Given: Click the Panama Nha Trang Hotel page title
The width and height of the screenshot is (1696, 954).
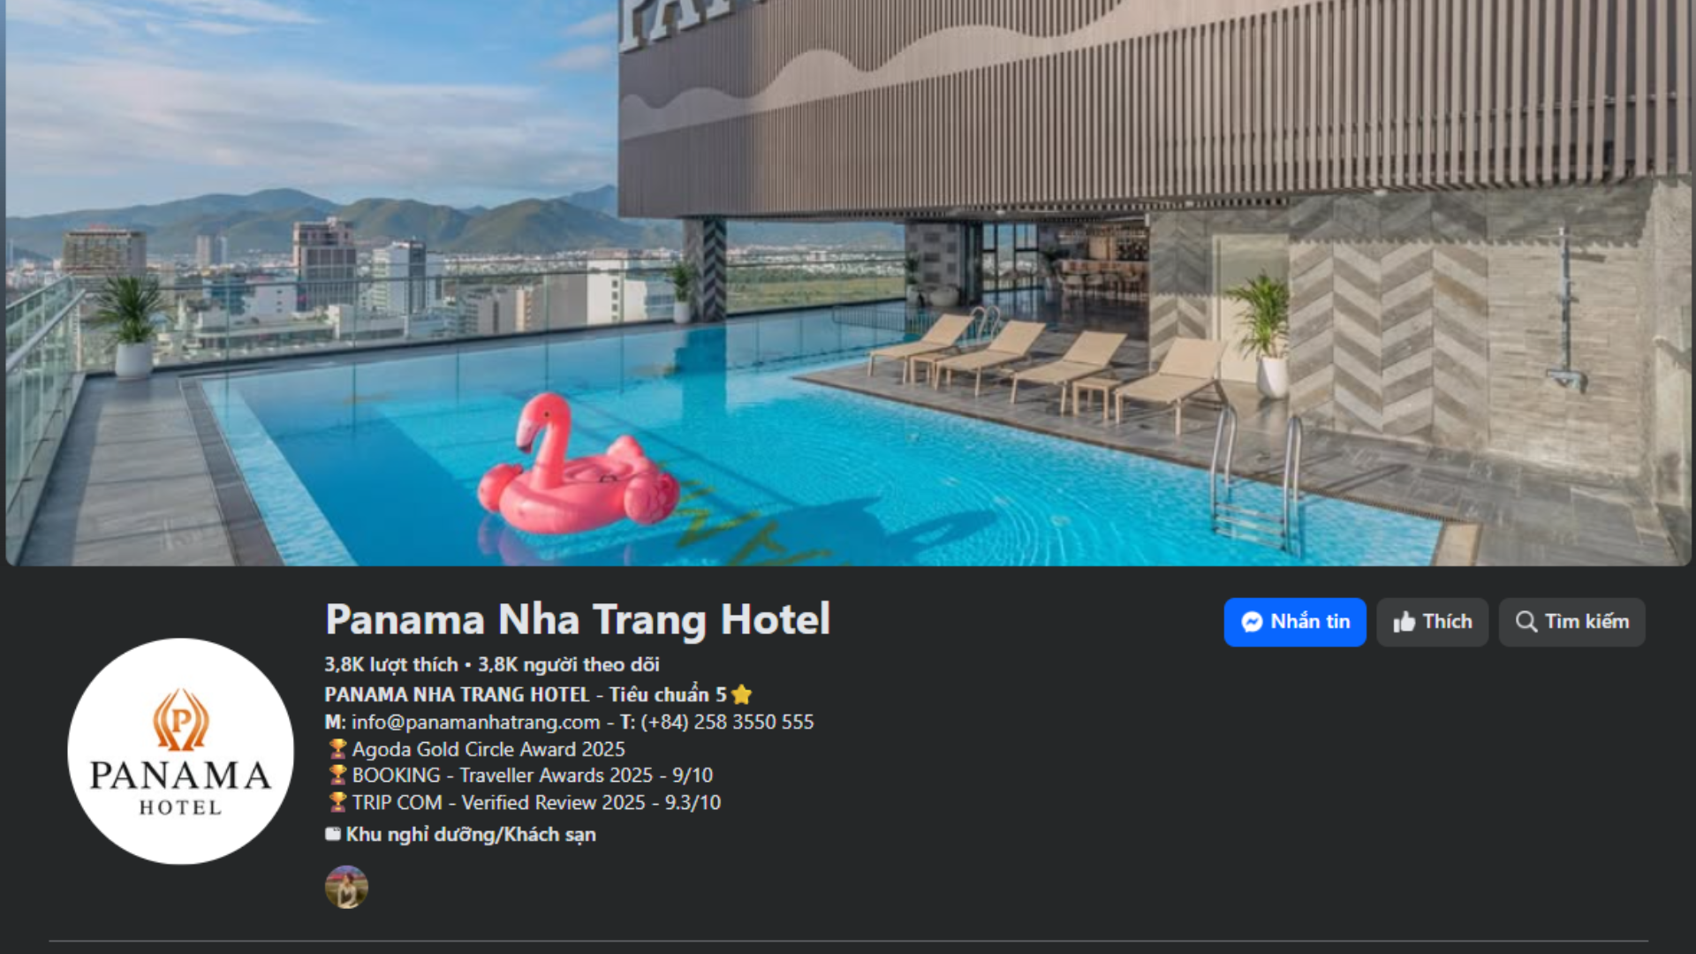Looking at the screenshot, I should [x=578, y=619].
